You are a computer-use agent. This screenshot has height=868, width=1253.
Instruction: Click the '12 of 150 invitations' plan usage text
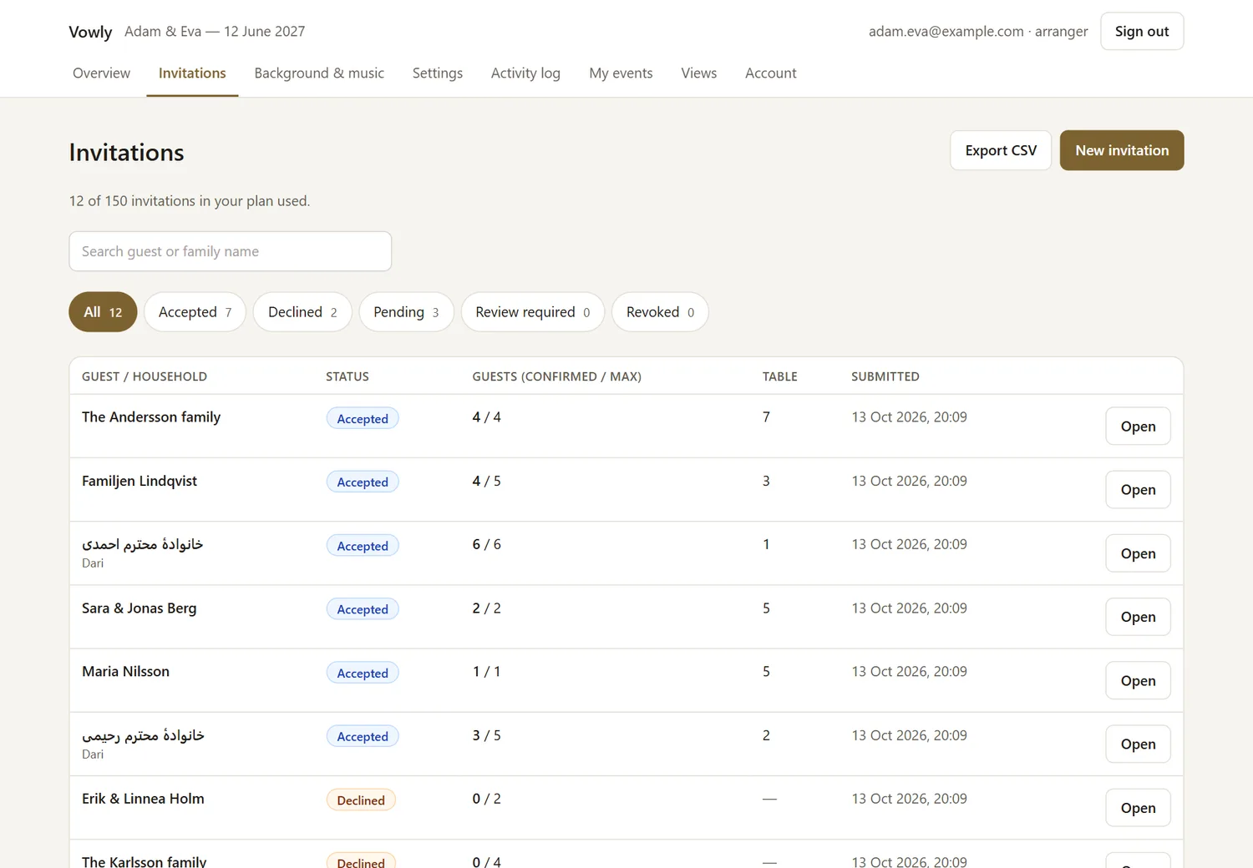(190, 201)
